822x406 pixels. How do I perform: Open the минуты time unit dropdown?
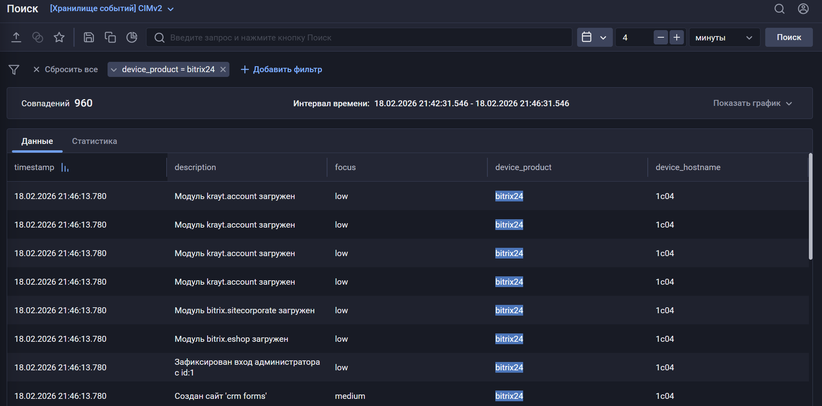pos(724,37)
